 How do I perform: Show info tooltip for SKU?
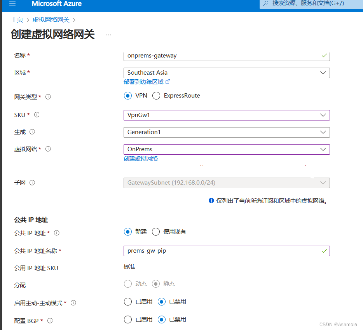click(x=37, y=115)
